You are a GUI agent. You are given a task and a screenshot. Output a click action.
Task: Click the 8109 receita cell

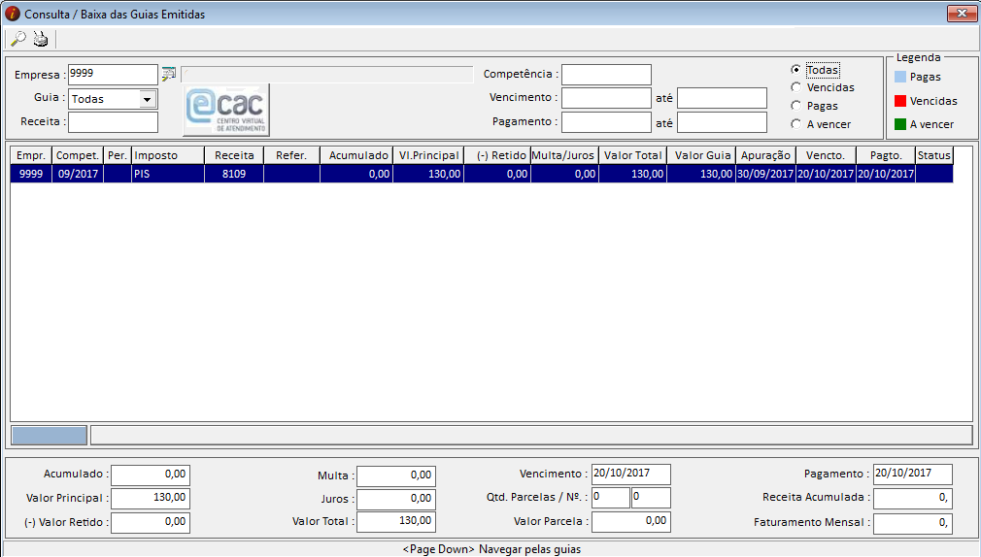tap(234, 174)
